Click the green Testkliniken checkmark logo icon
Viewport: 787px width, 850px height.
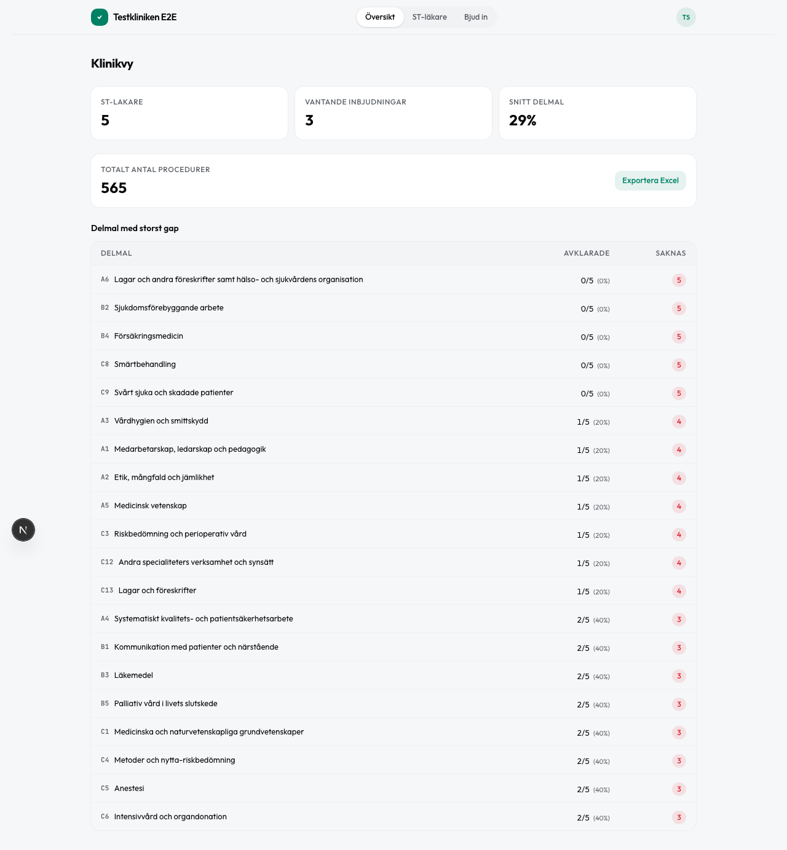click(100, 17)
